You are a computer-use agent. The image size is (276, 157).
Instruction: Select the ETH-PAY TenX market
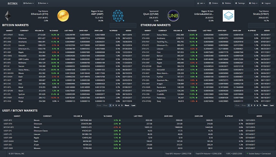208,42
